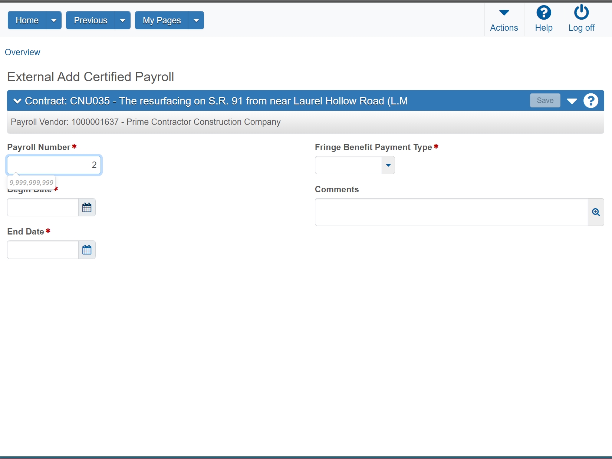Click the Save button

545,100
